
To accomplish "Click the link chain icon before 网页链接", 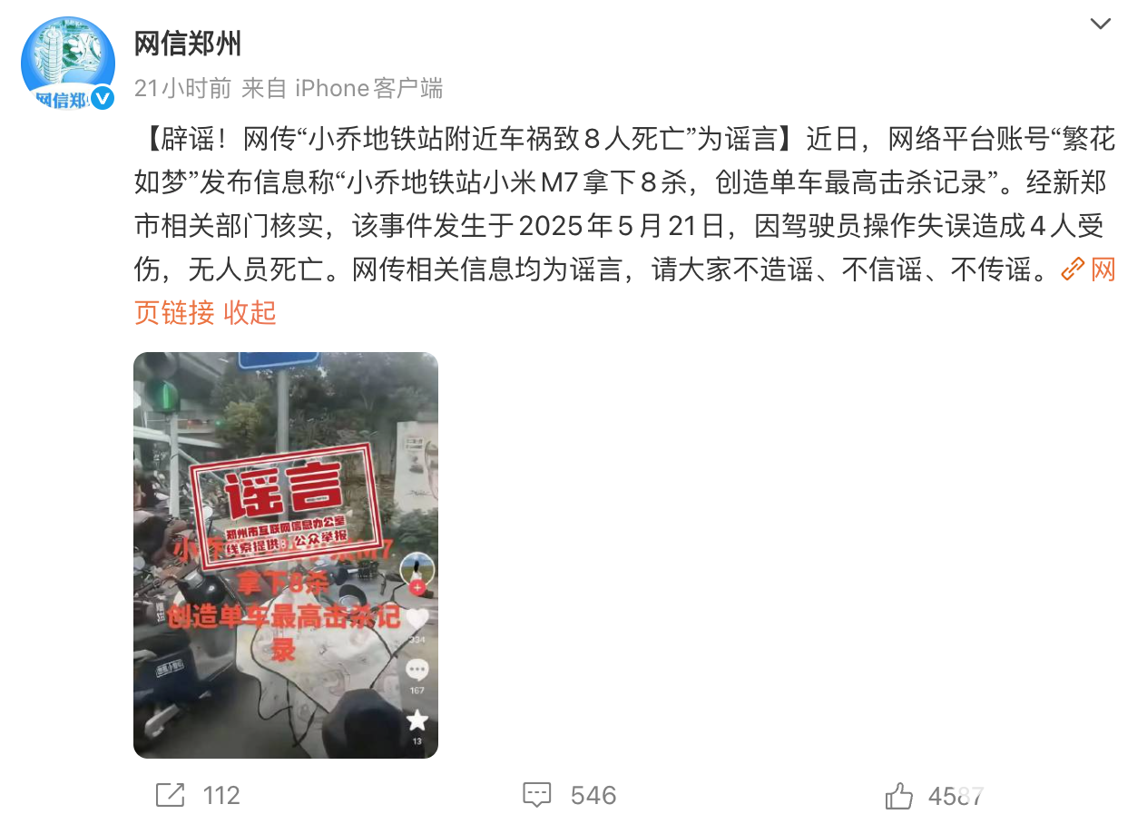I will click(1073, 269).
